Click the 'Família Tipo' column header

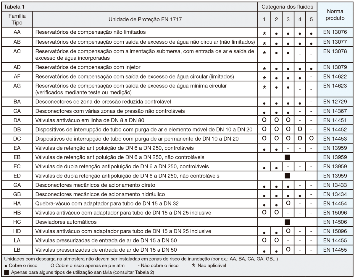coord(17,19)
